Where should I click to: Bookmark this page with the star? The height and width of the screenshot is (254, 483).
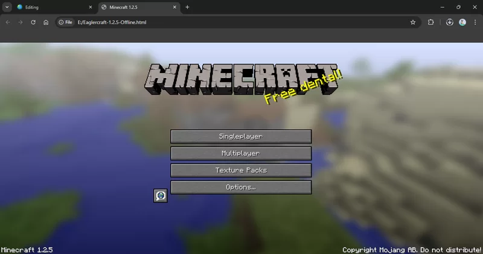413,22
